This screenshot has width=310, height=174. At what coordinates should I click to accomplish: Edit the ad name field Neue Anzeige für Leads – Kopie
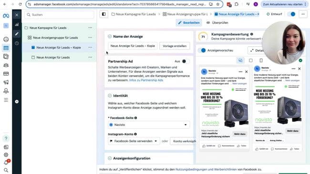click(x=133, y=46)
